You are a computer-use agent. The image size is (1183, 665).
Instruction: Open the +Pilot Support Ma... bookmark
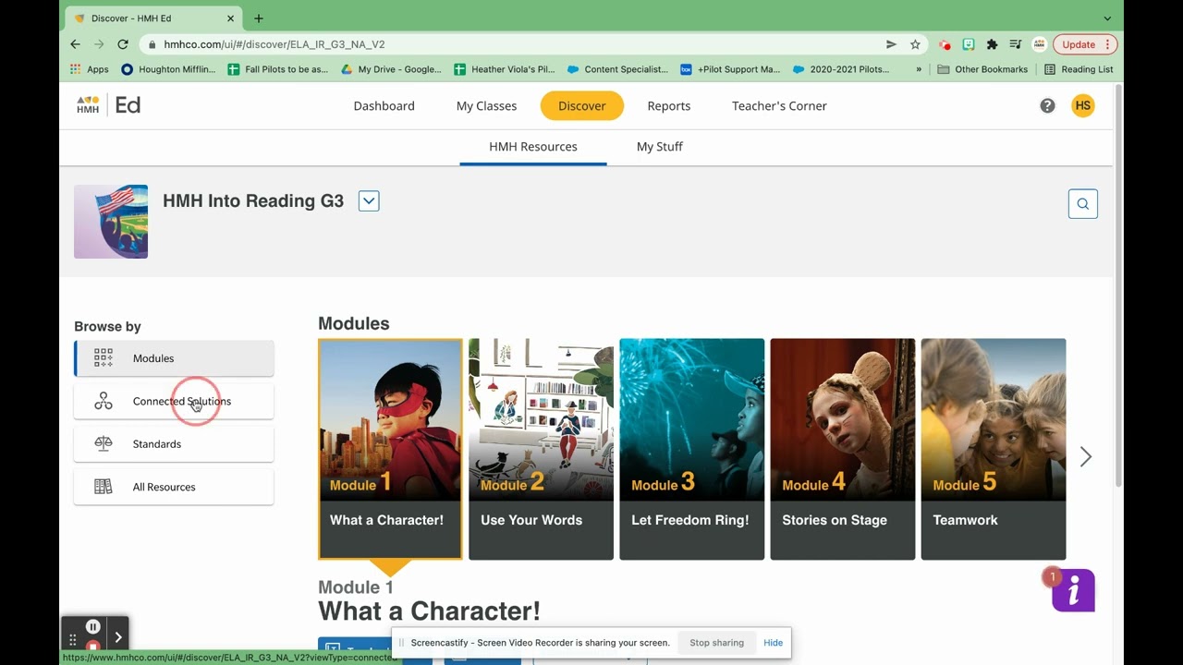[x=730, y=69]
